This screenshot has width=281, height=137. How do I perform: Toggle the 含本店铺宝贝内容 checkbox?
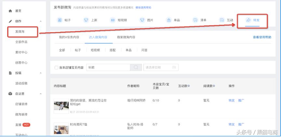click(56, 68)
